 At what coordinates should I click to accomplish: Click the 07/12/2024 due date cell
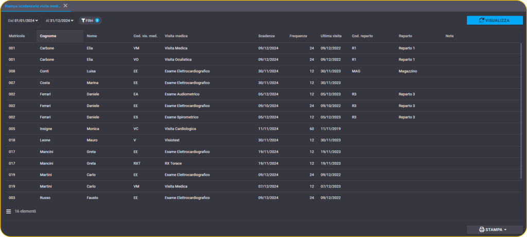tap(268, 186)
